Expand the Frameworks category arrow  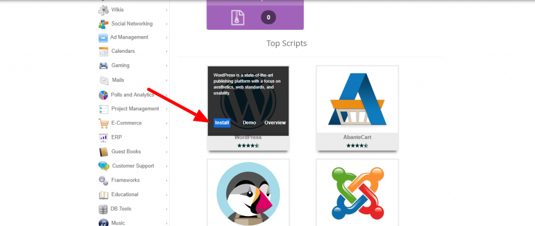click(x=167, y=180)
